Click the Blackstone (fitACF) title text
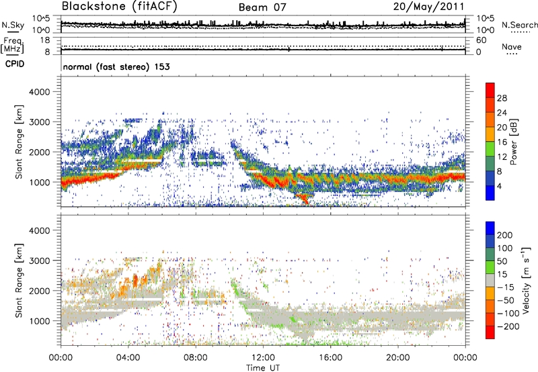This screenshot has width=538, height=372. 120,7
